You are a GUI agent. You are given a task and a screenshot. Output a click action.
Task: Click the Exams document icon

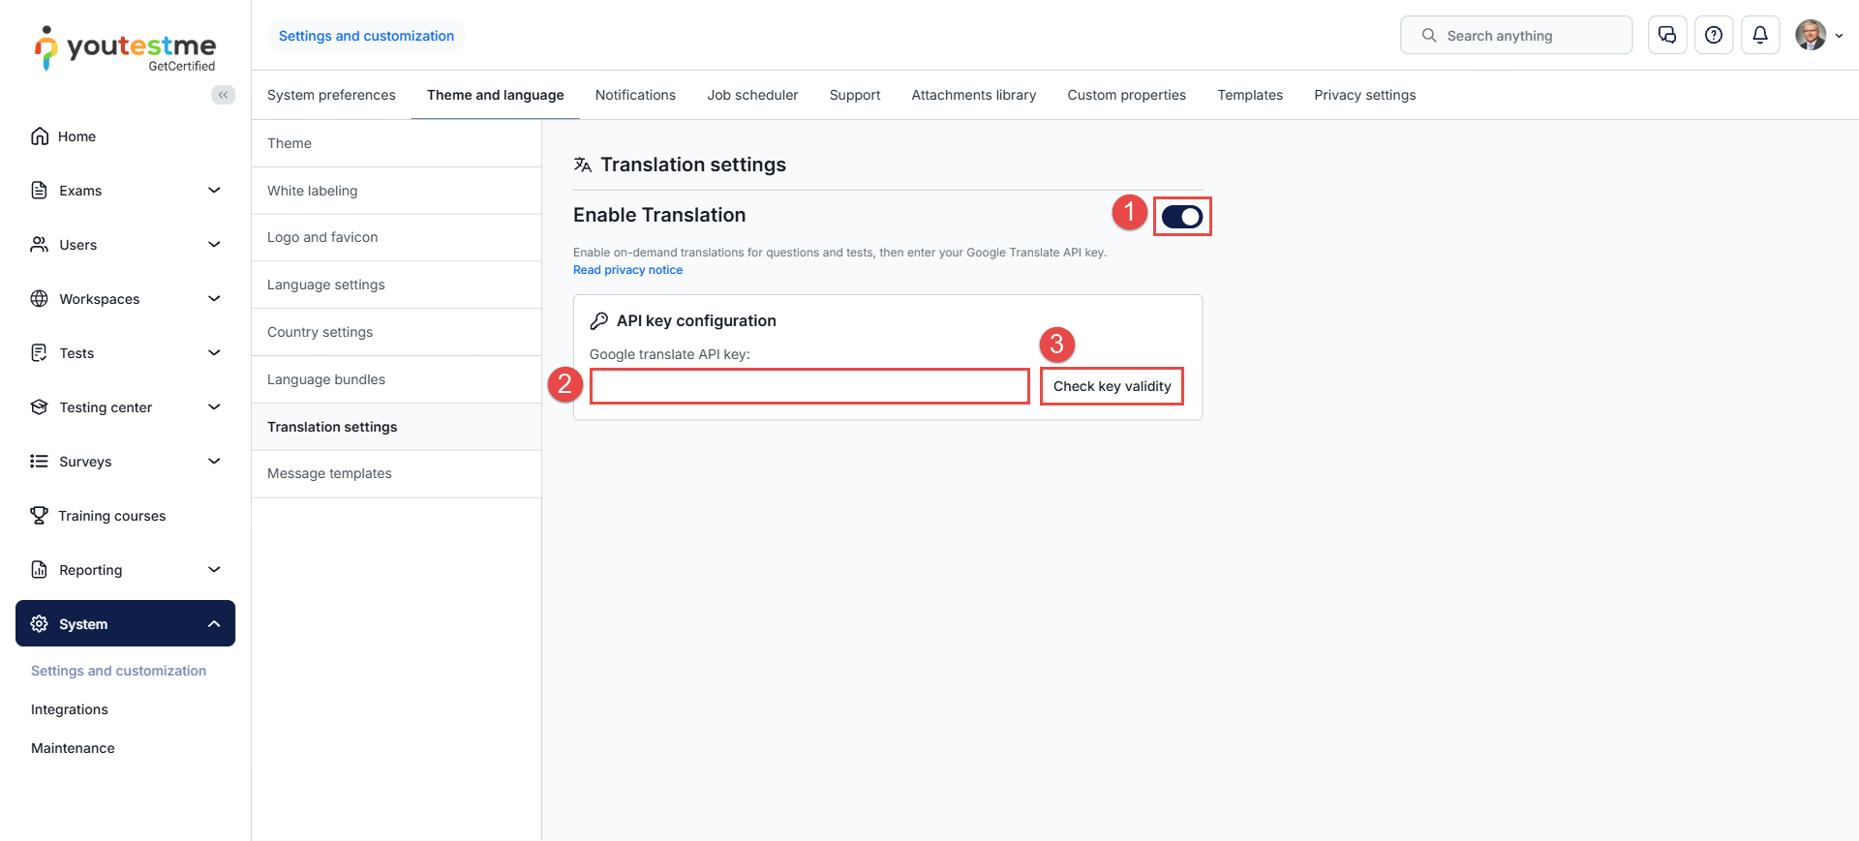click(x=40, y=191)
